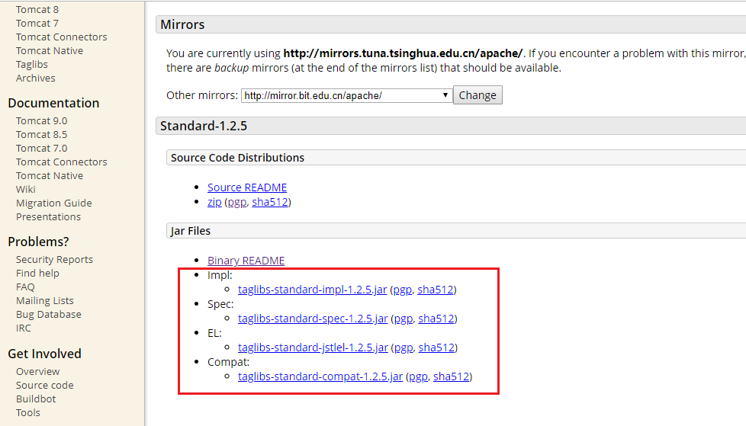Image resolution: width=746 pixels, height=426 pixels.
Task: Go to Taglibs in sidebar
Action: pos(32,65)
